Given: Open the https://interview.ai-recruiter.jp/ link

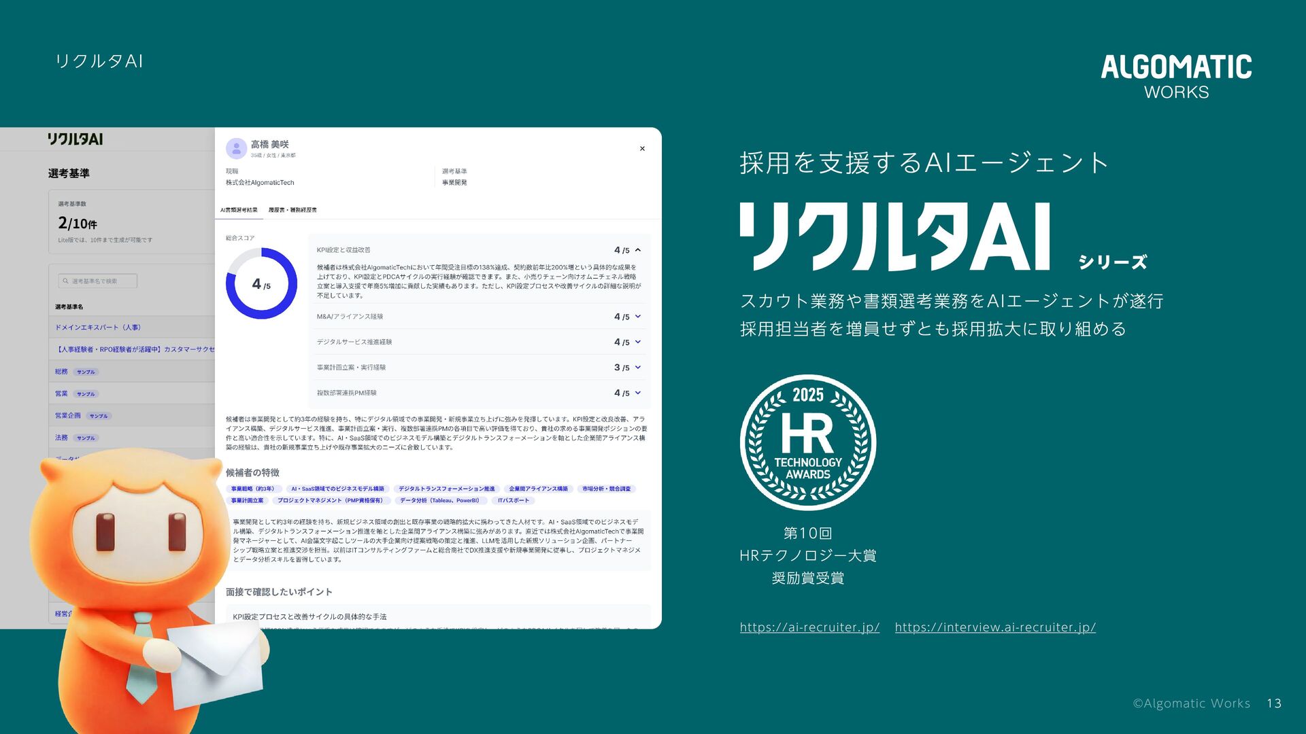Looking at the screenshot, I should tap(994, 627).
